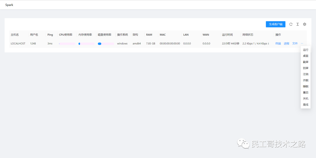Click the 操作 column header

click(x=278, y=35)
